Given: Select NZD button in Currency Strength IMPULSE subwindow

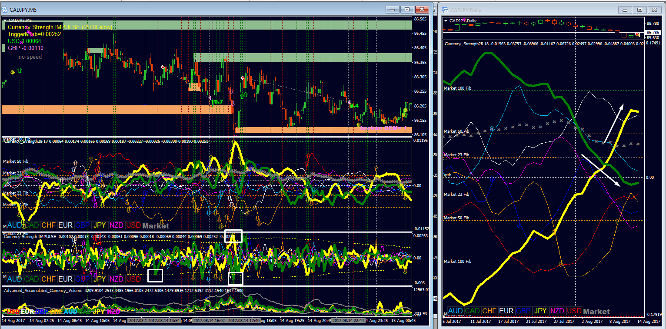Looking at the screenshot, I should coord(117,279).
